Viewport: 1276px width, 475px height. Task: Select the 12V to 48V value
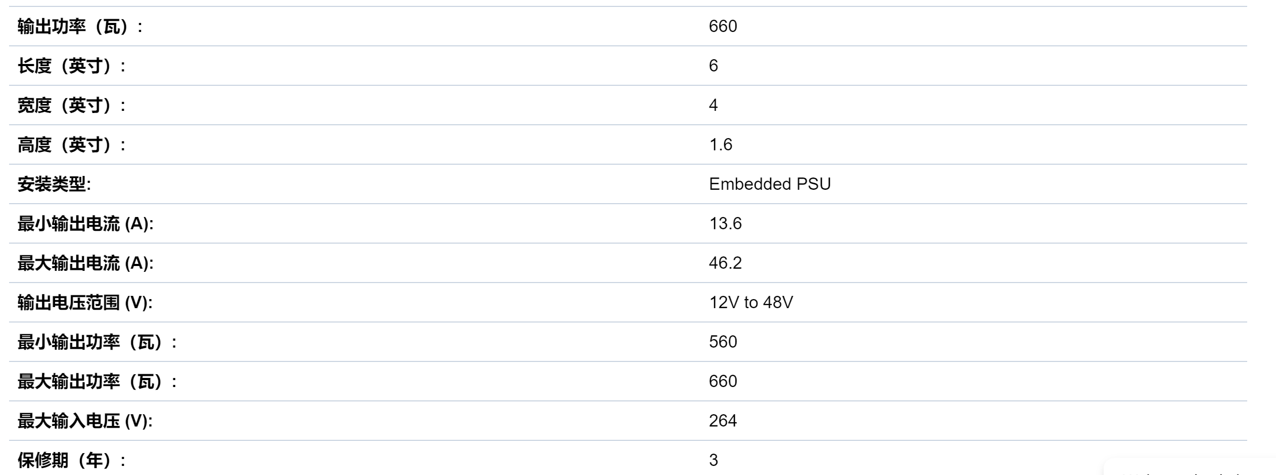click(x=751, y=302)
